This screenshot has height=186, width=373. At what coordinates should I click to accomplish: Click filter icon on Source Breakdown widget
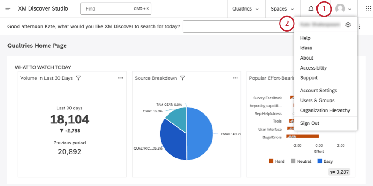[183, 78]
